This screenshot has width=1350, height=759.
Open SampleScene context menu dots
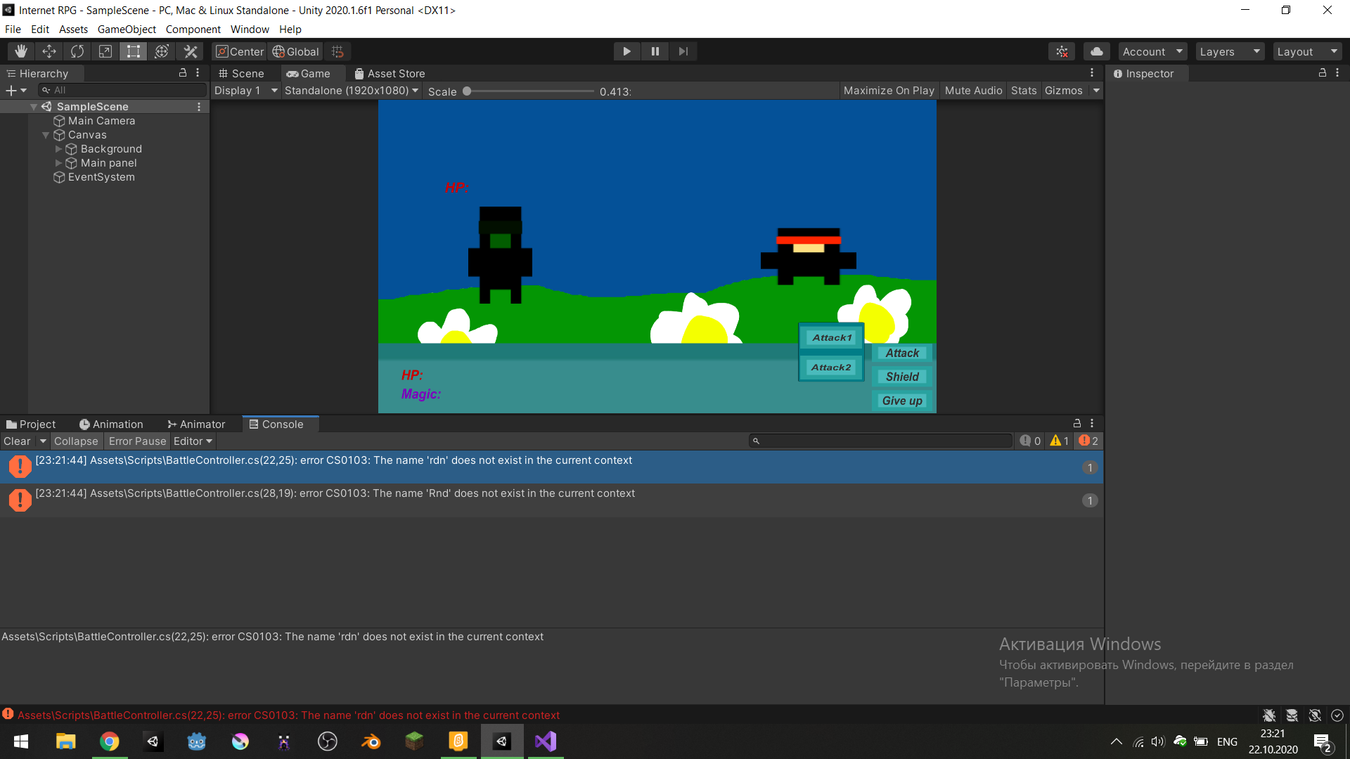199,107
